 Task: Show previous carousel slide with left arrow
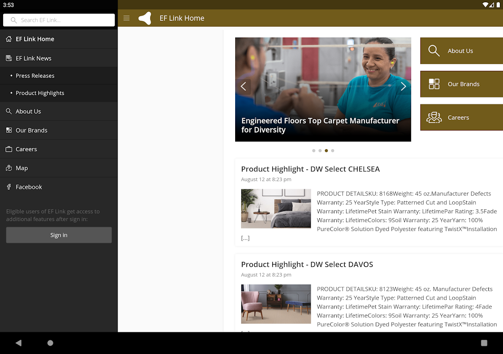(244, 87)
